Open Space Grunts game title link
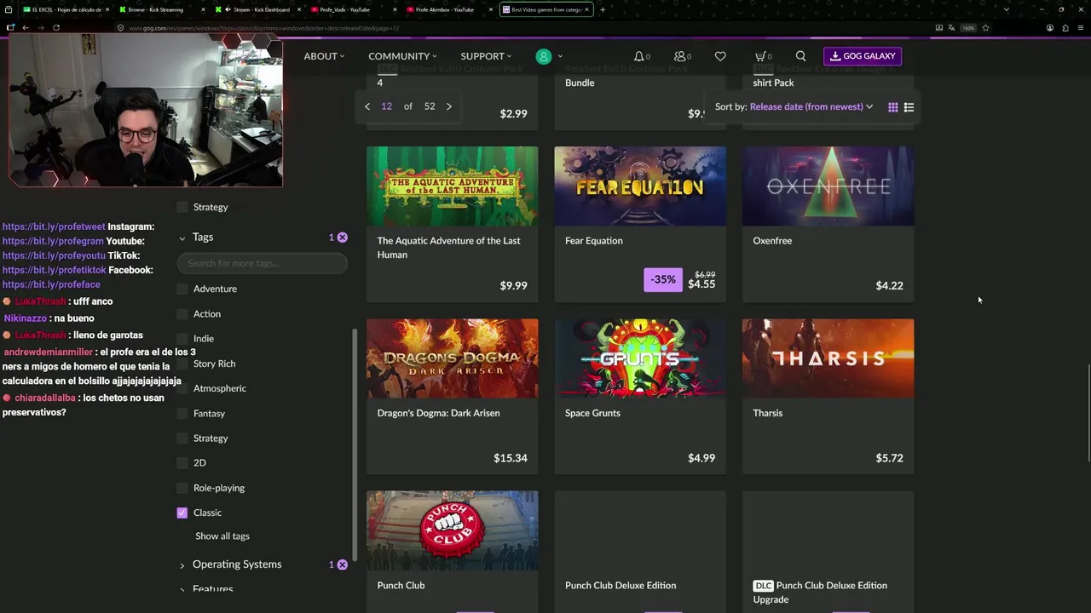The image size is (1091, 613). [x=592, y=413]
